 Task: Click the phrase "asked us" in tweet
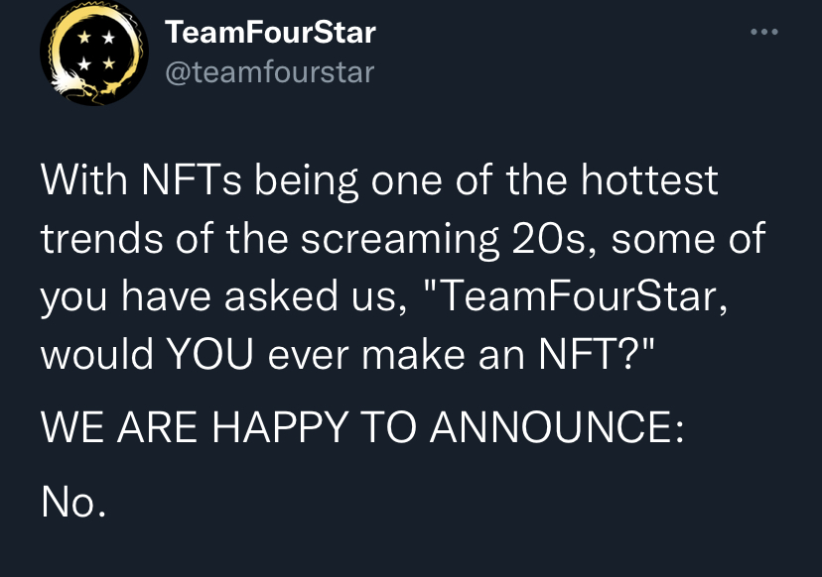pyautogui.click(x=312, y=295)
